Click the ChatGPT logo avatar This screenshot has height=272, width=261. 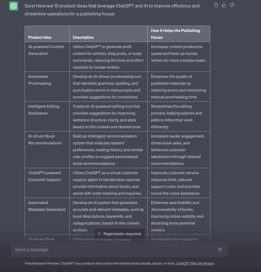pos(14,6)
